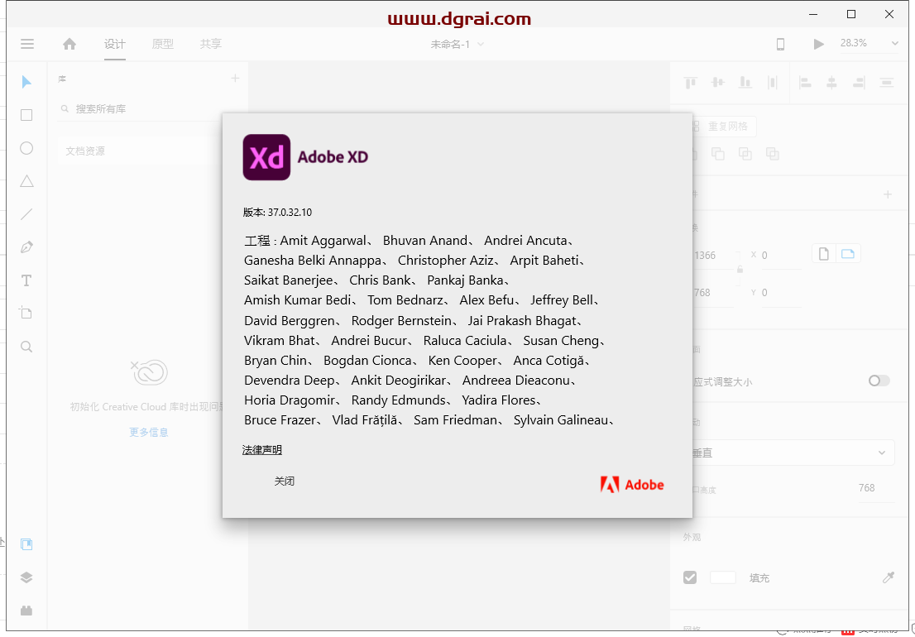915x637 pixels.
Task: Distribute horizontally icon
Action: 886,83
